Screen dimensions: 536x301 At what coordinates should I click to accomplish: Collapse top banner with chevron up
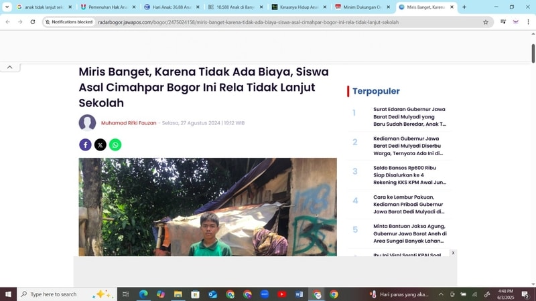[9, 68]
